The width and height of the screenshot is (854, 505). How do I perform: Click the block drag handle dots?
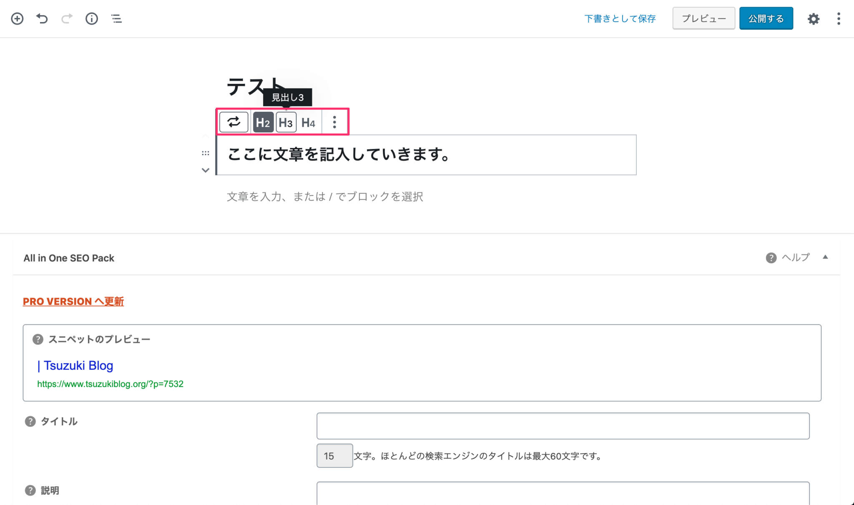coord(206,153)
